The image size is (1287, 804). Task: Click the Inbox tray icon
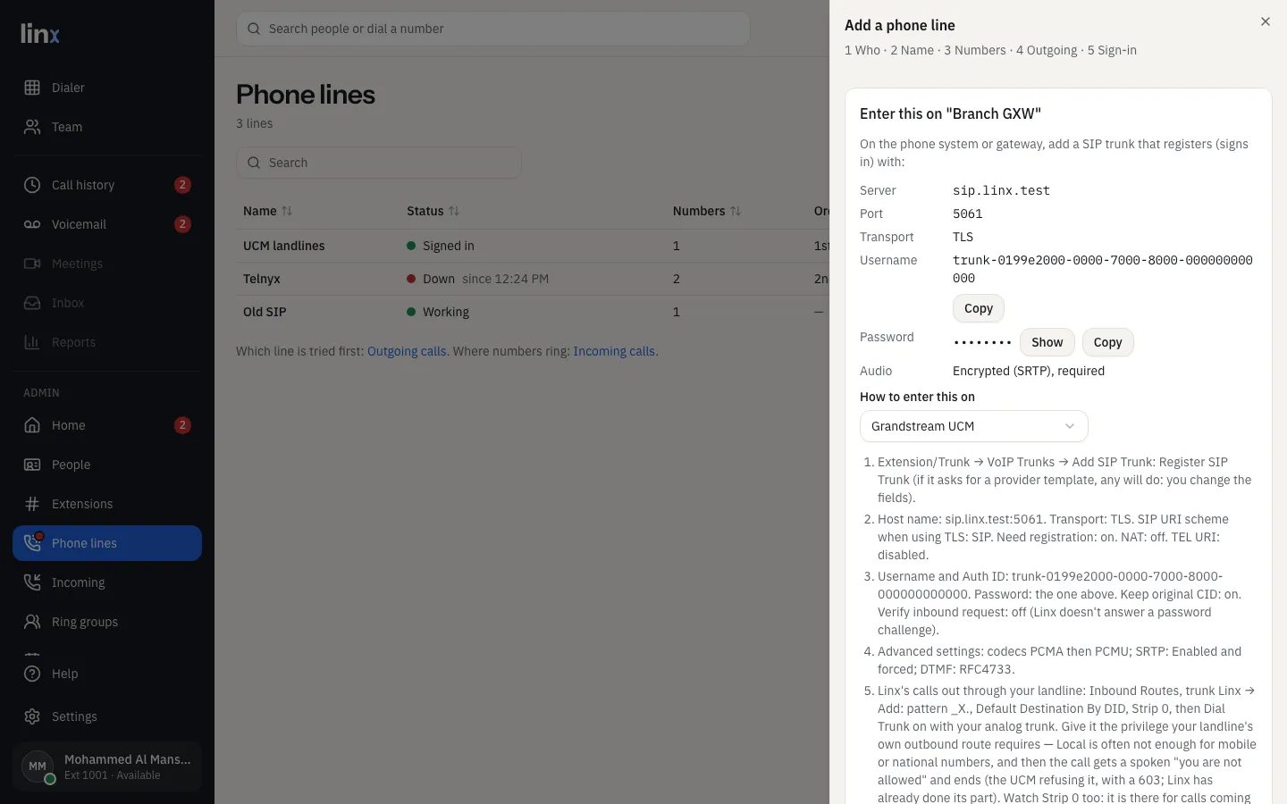coord(32,303)
